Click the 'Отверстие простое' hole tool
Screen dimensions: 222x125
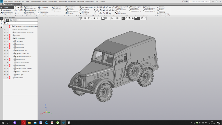[x=67, y=7]
